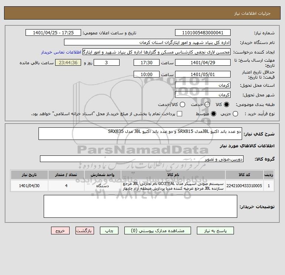Click the row number cell 1
Screen dimensions: 285x275
269,186
